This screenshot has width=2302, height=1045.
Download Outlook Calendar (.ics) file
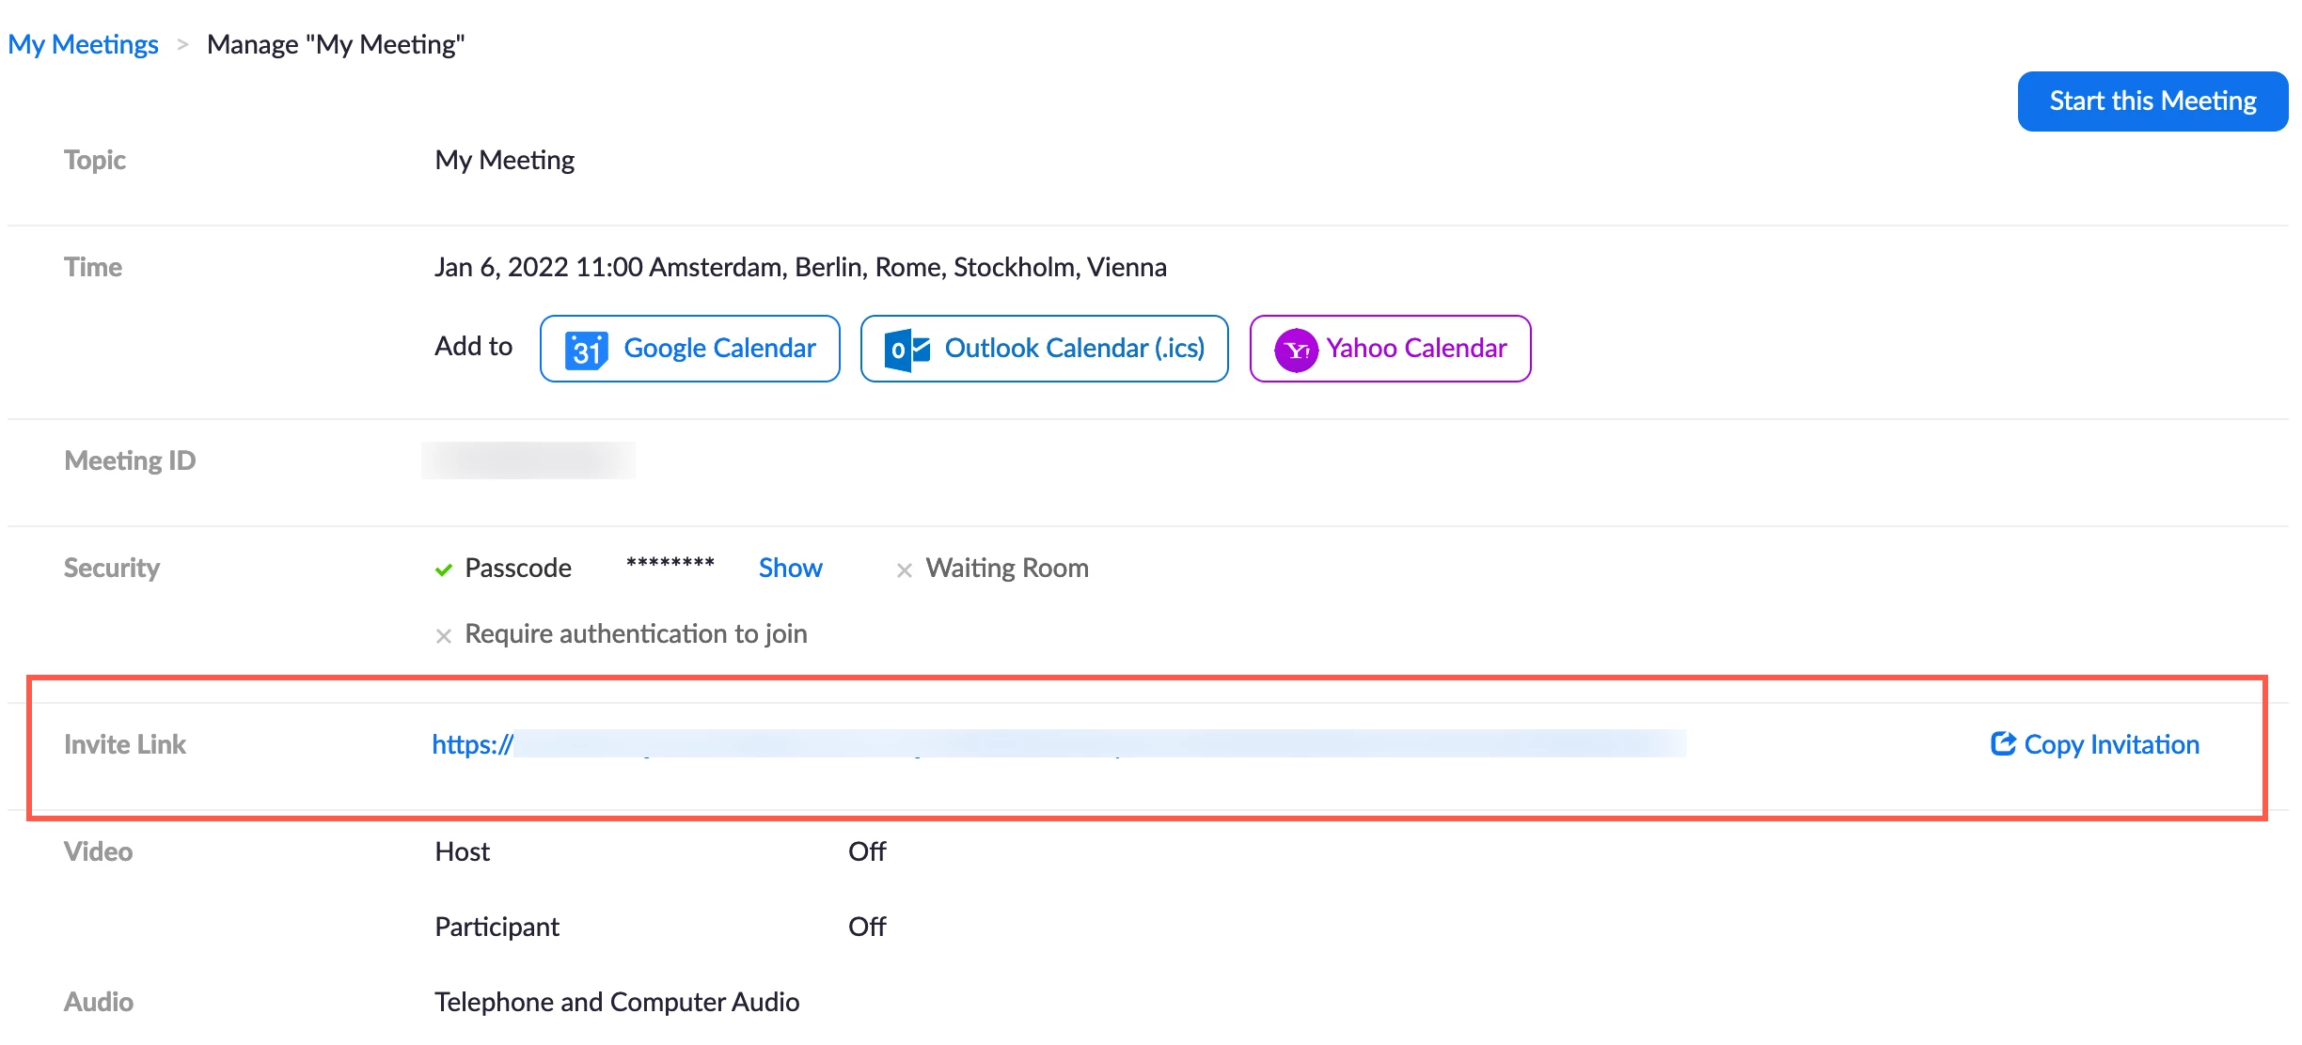click(x=1044, y=349)
